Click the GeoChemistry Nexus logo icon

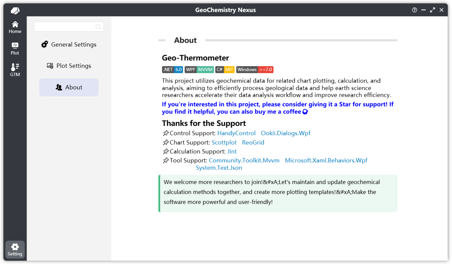coord(15,11)
